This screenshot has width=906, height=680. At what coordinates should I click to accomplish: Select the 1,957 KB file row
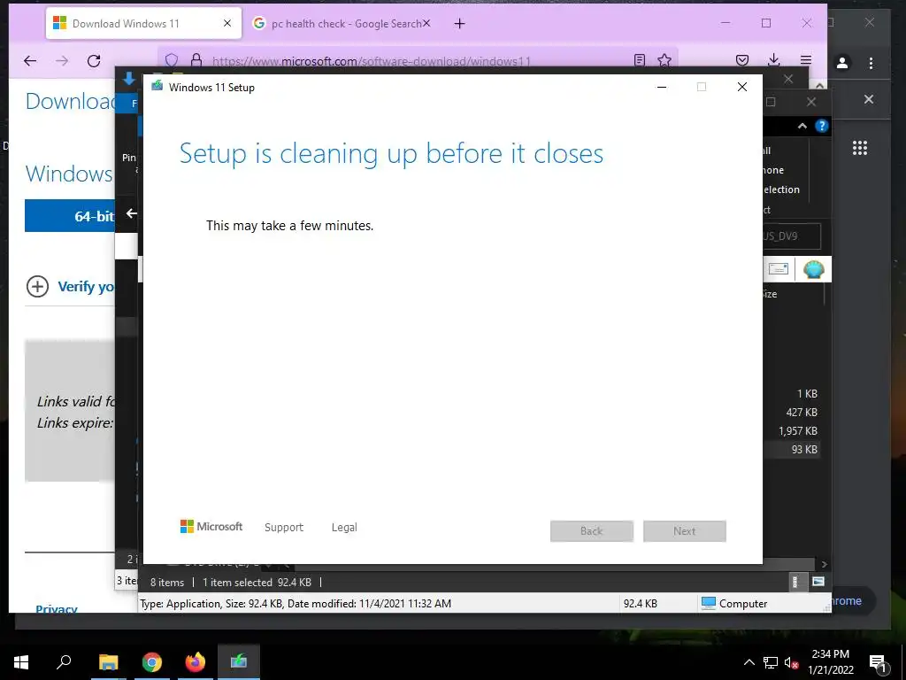pos(791,431)
